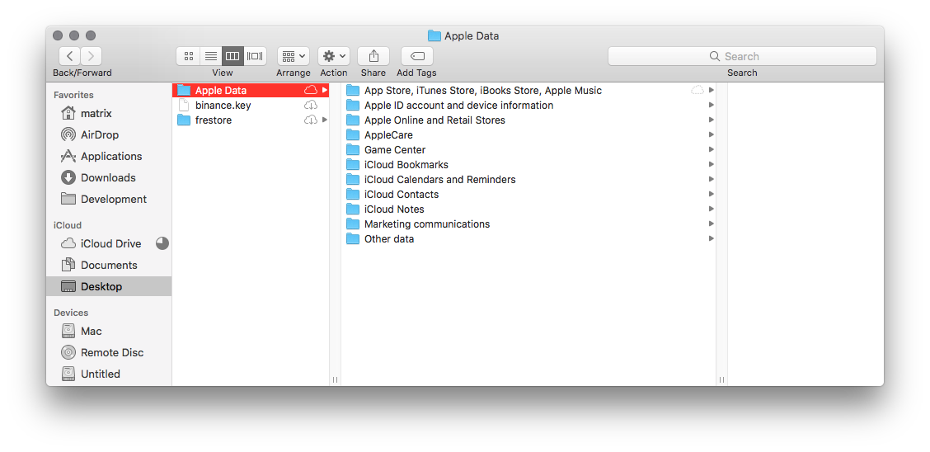The image size is (930, 452).
Task: Open Game Center folder
Action: click(529, 149)
